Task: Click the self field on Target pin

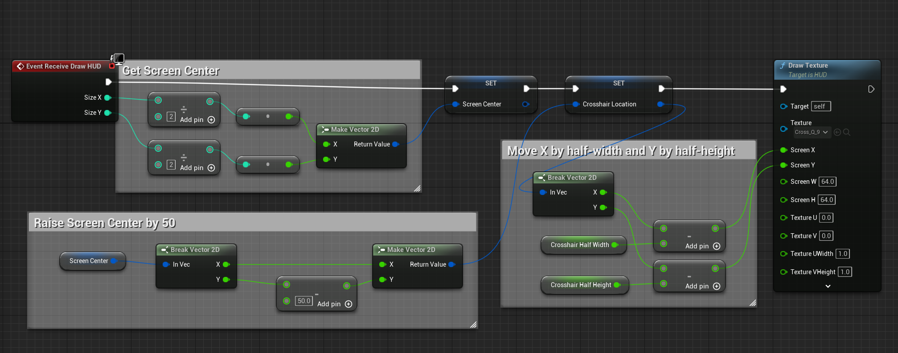Action: 821,106
